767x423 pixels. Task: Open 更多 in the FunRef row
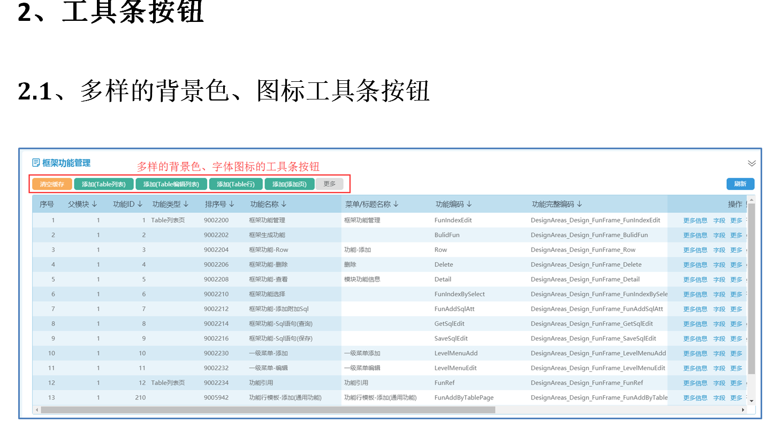coord(736,383)
